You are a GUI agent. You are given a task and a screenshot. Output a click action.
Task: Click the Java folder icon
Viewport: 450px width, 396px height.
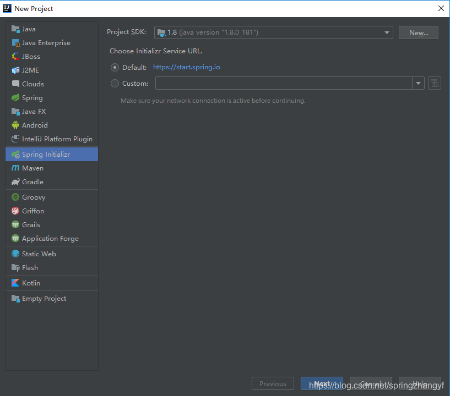click(15, 29)
